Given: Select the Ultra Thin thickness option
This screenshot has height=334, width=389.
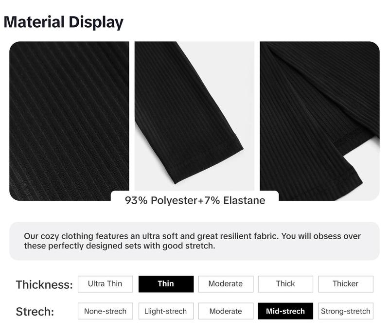Looking at the screenshot, I should 105,284.
